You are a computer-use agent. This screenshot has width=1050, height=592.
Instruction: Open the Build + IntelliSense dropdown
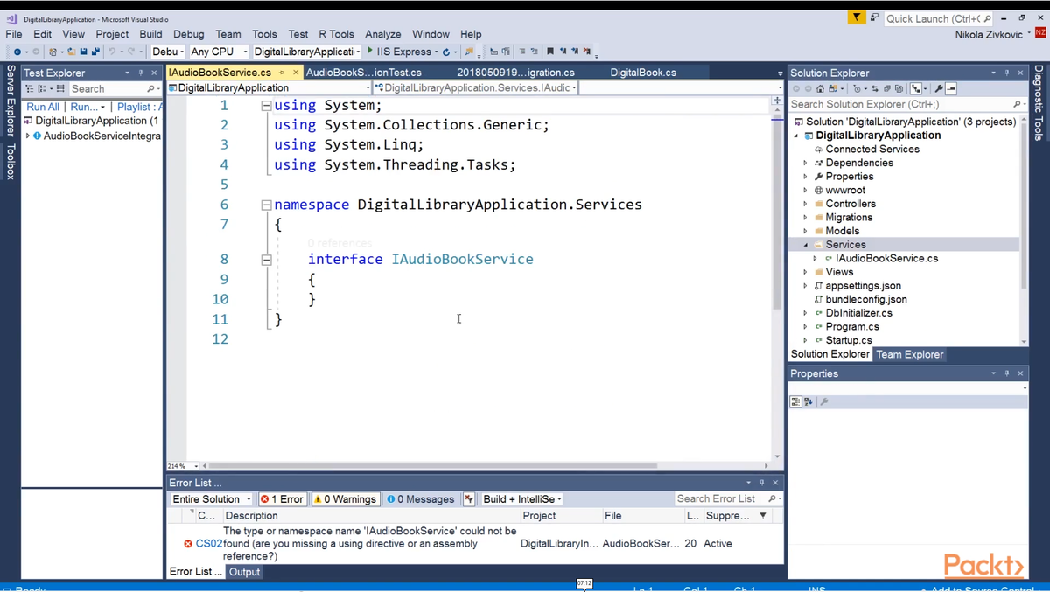tap(522, 499)
